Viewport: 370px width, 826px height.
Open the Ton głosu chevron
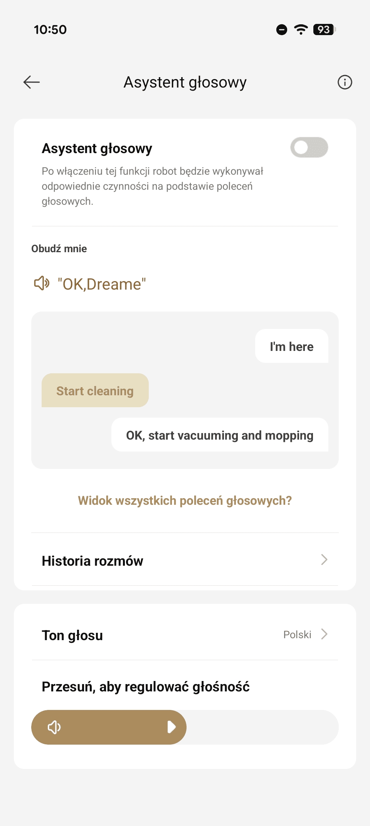(x=324, y=634)
